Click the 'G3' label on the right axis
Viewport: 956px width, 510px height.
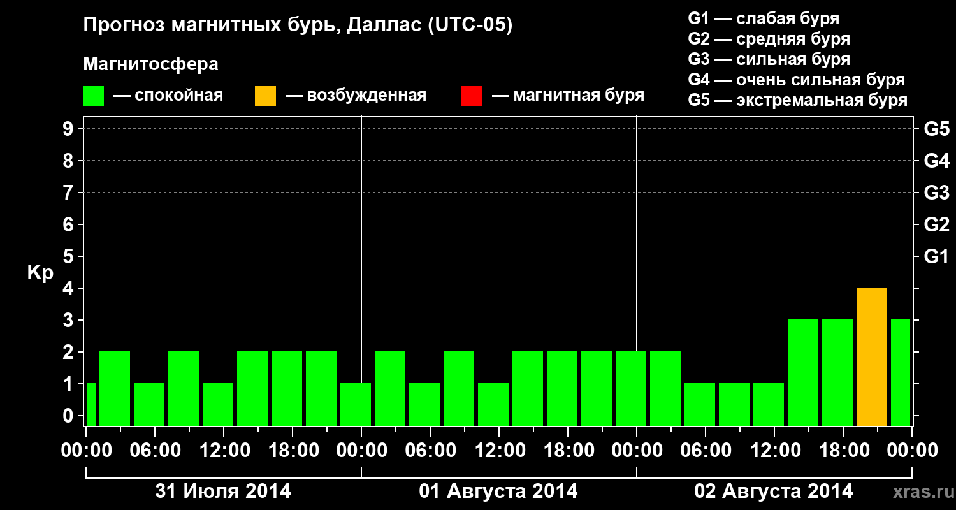pos(936,193)
